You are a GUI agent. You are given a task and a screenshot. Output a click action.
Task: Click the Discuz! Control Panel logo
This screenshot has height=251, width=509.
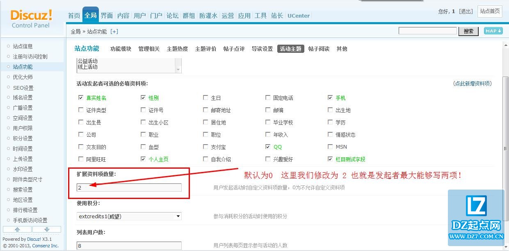(31, 19)
